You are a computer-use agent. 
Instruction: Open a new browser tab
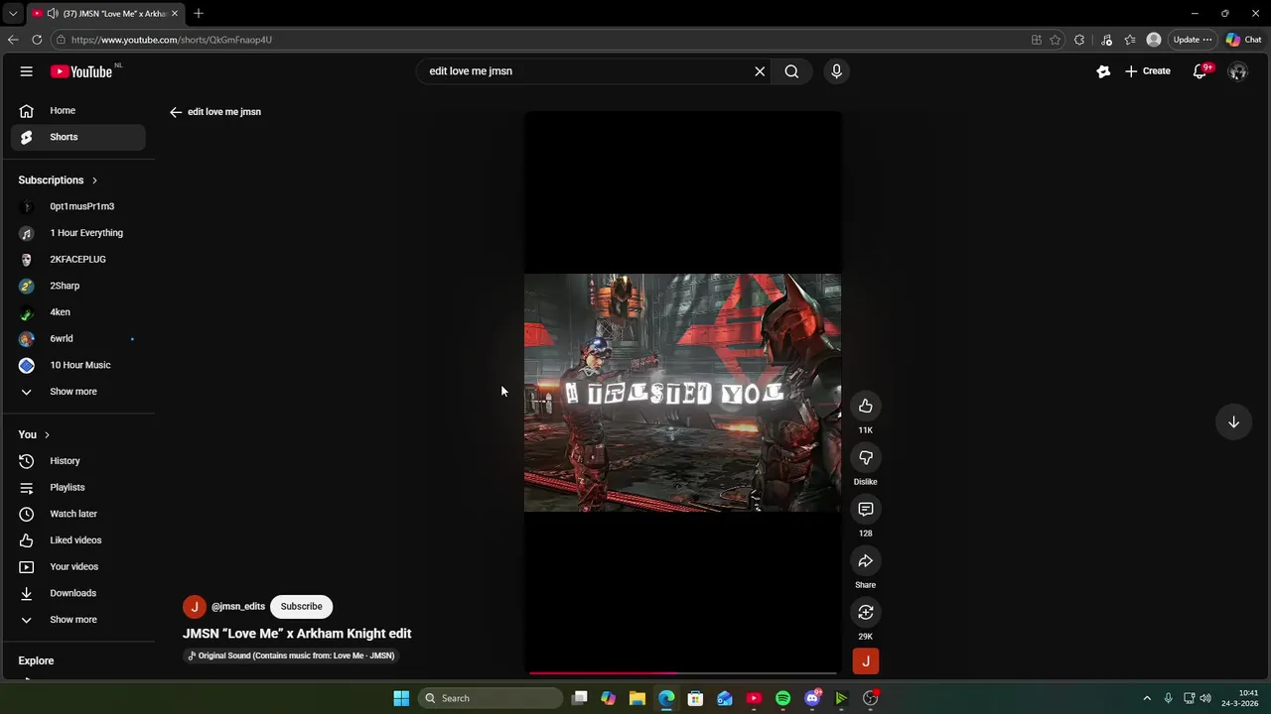click(199, 13)
